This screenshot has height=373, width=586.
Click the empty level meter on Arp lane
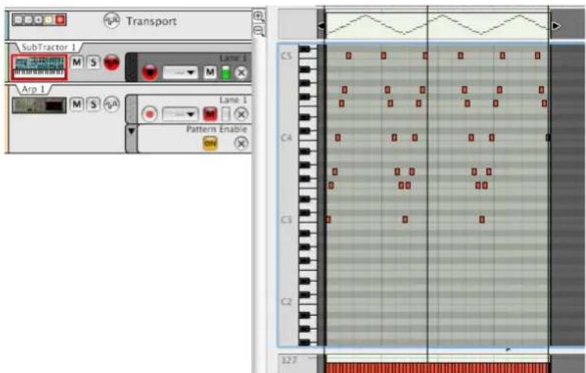coord(226,114)
